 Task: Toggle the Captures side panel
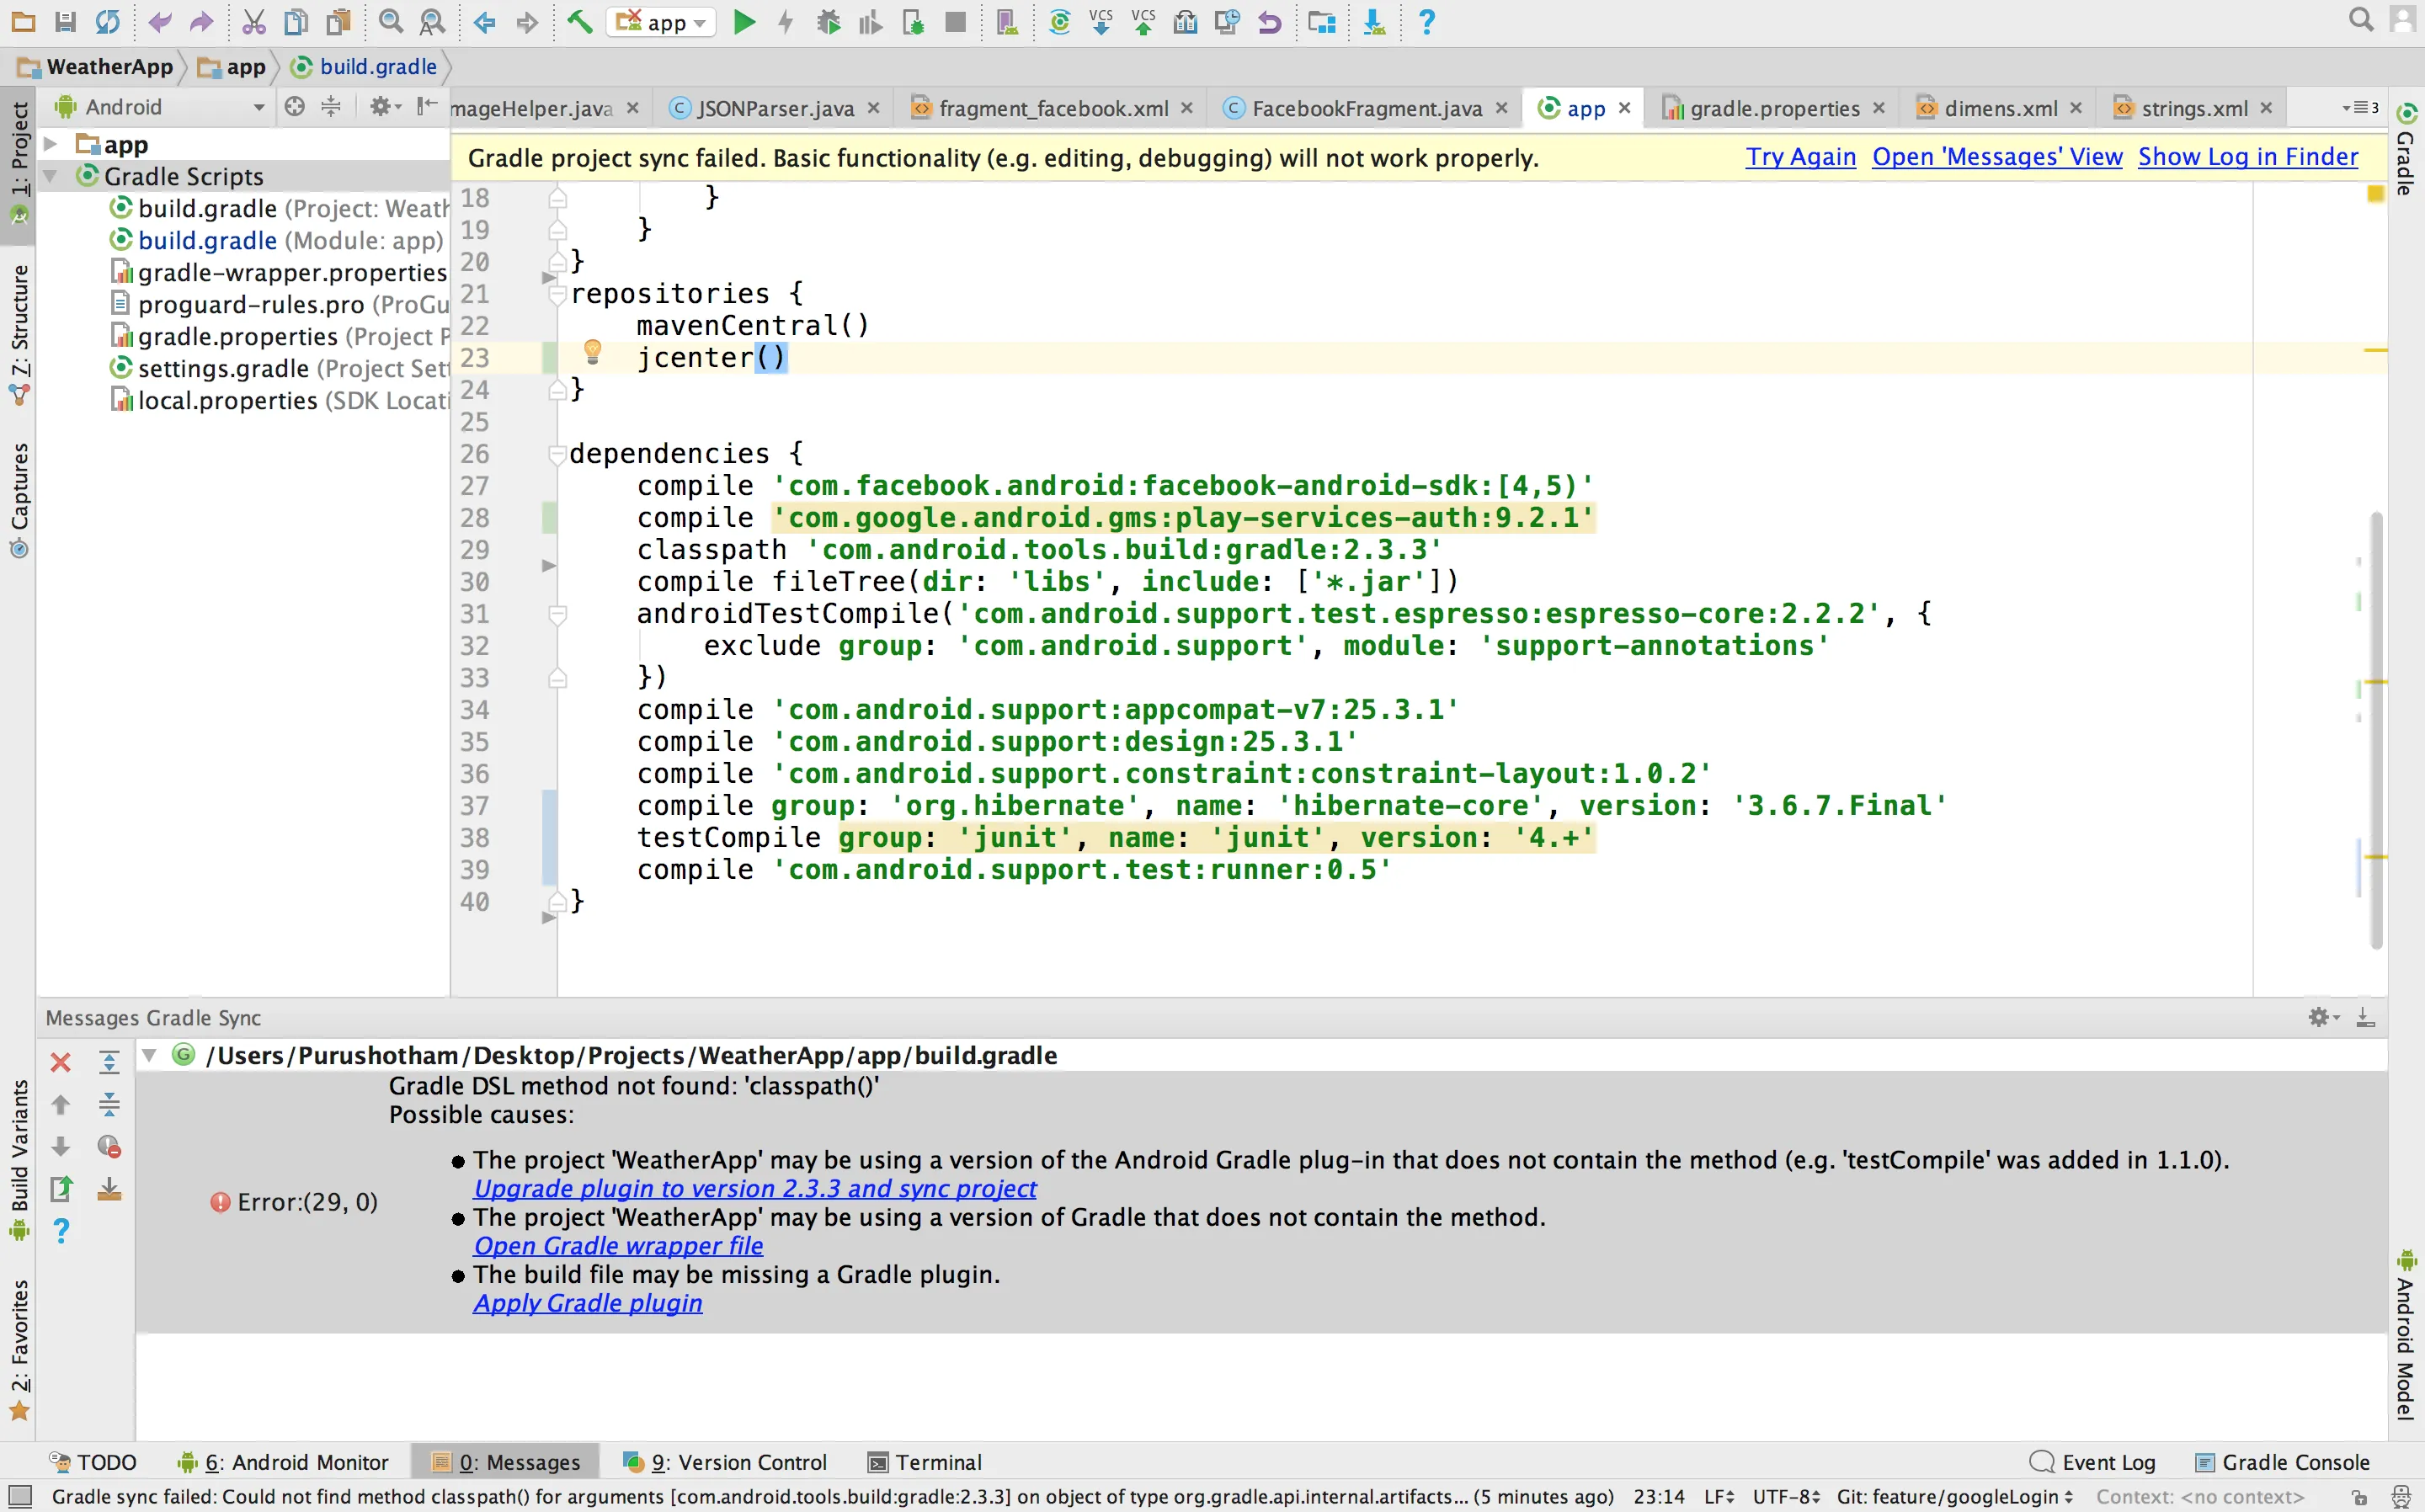19,497
